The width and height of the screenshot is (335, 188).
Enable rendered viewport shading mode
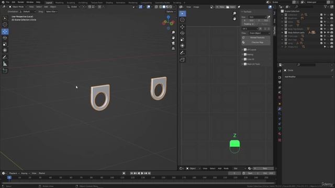tap(171, 7)
